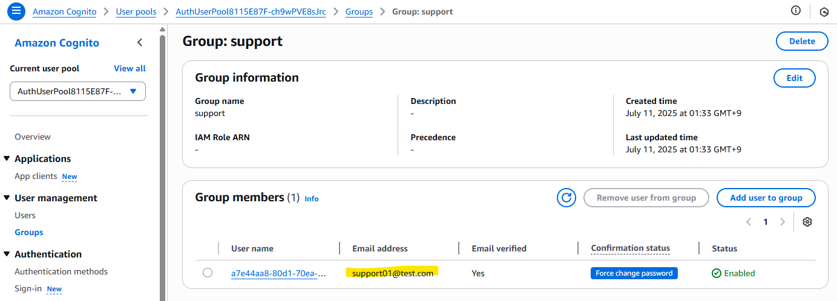Collapse the Amazon Cognito side panel arrow
837x301 pixels.
click(140, 42)
